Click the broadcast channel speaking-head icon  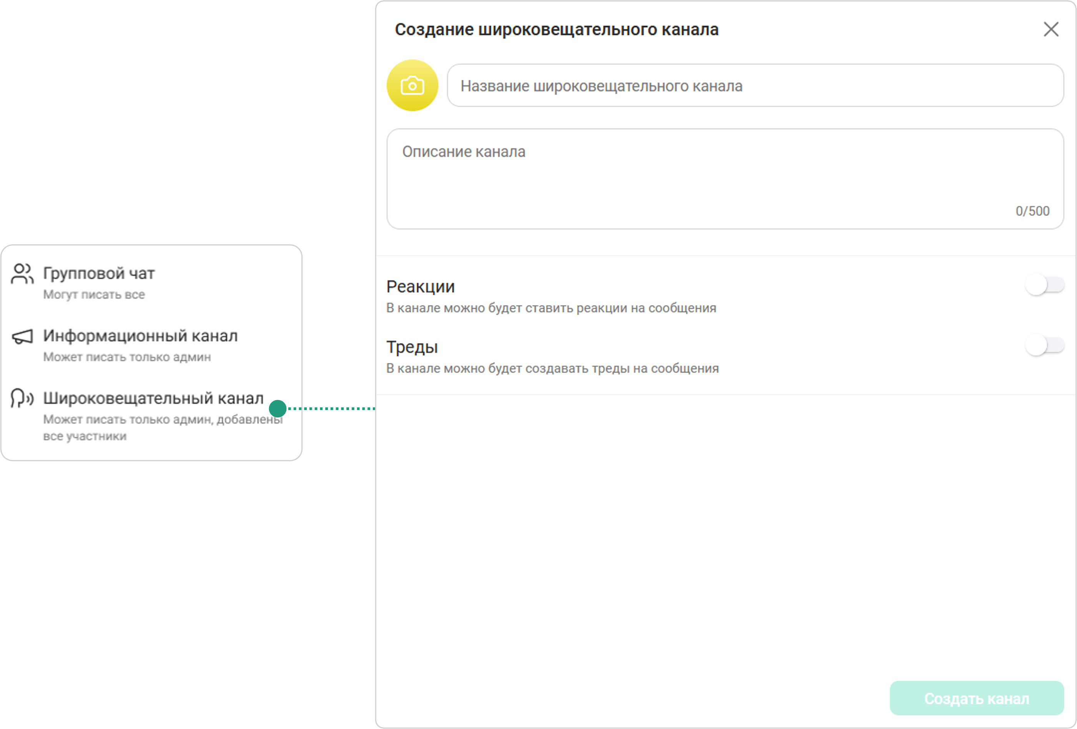click(x=22, y=398)
